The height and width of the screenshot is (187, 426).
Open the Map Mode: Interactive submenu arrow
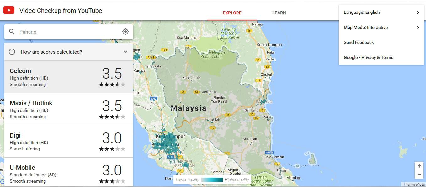point(418,28)
